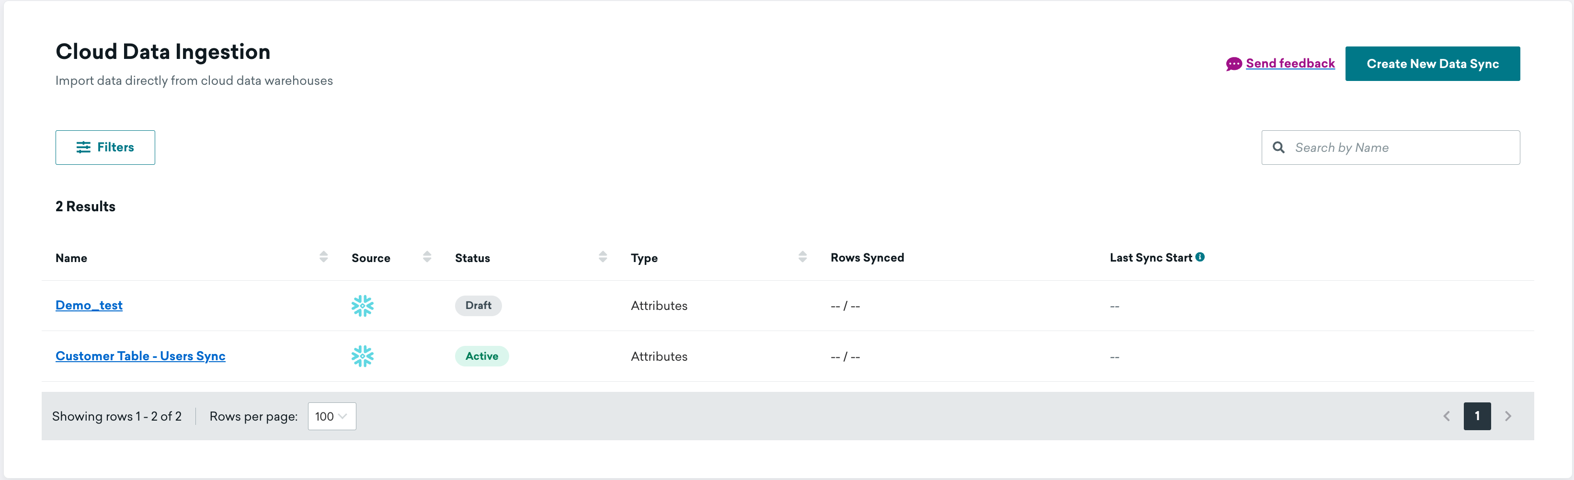This screenshot has width=1574, height=480.
Task: Click the Snowflake icon for Customer Table sync
Action: pyautogui.click(x=362, y=356)
